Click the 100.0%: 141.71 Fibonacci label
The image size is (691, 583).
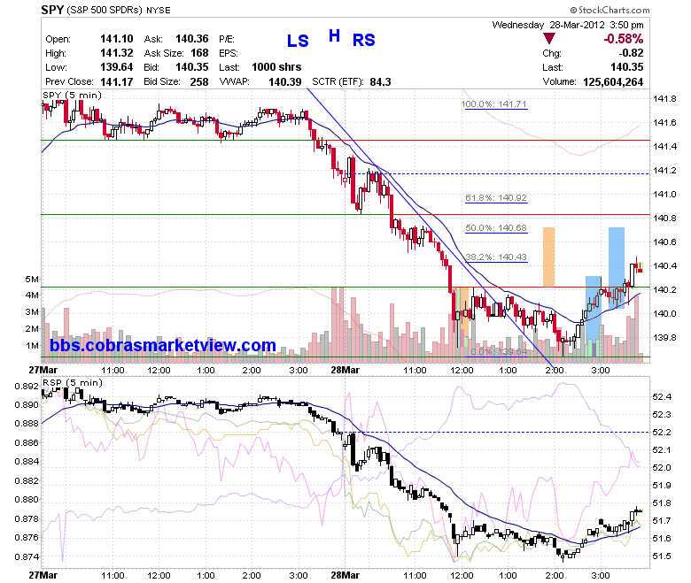pos(494,104)
